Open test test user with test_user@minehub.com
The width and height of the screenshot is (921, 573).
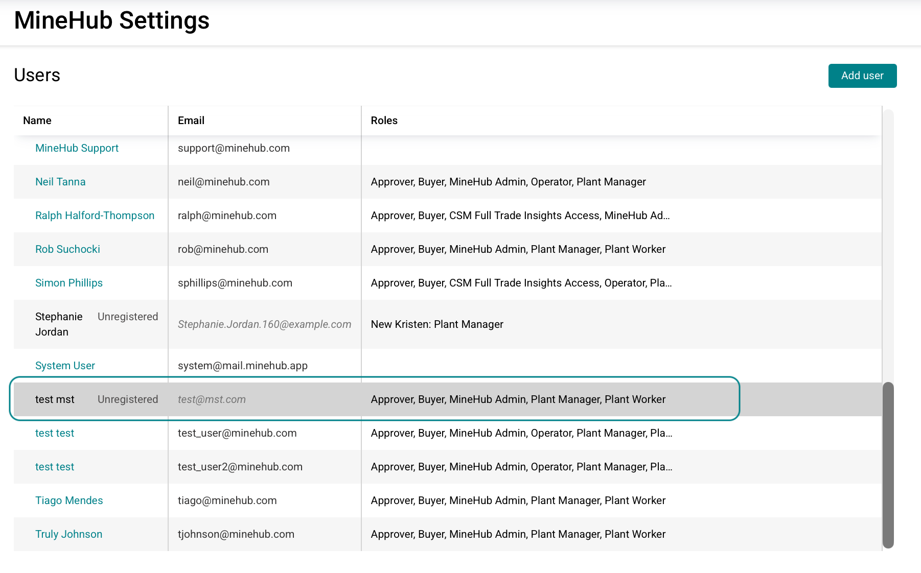point(55,433)
